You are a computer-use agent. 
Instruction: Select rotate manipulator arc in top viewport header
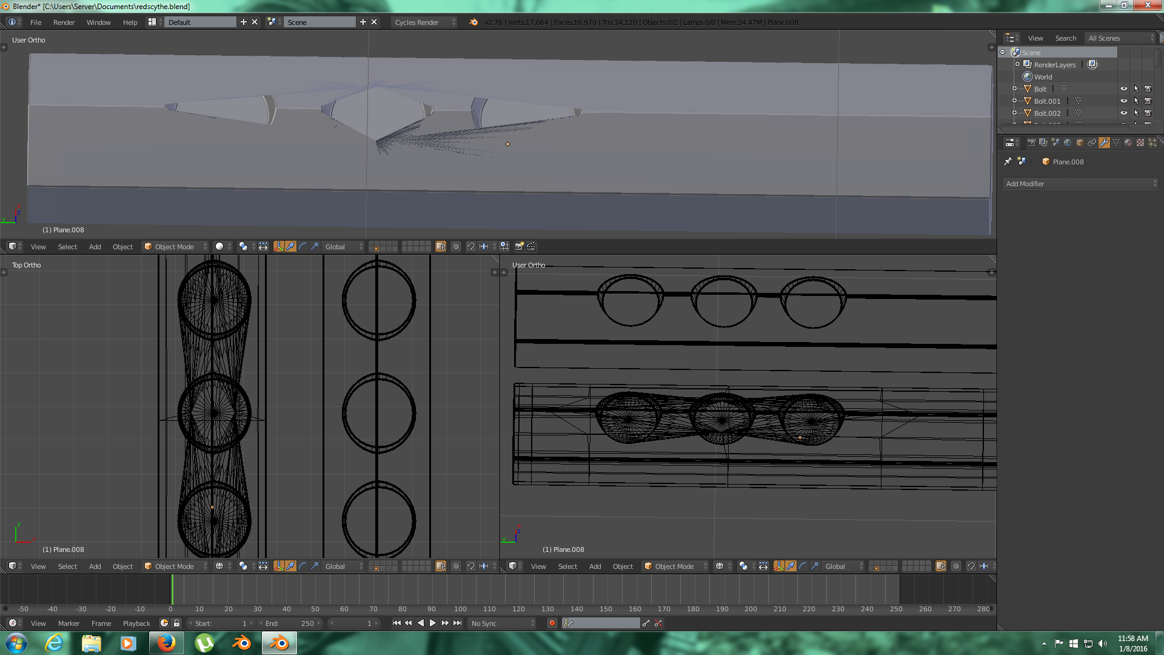coord(303,246)
